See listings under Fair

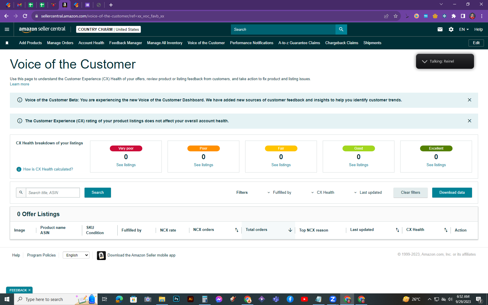[281, 165]
